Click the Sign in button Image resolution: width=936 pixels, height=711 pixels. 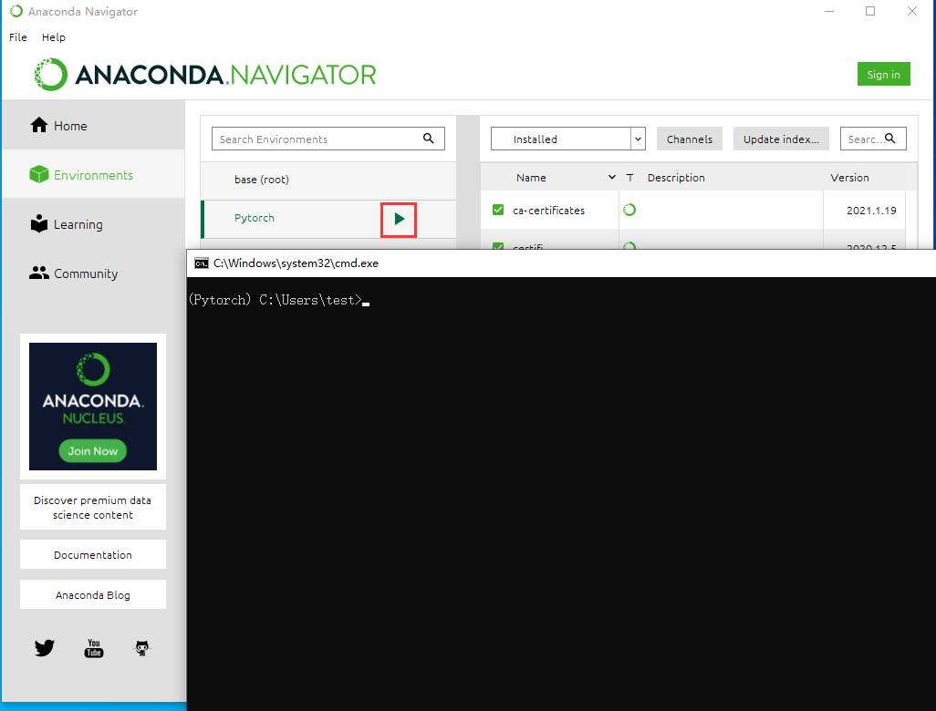click(x=883, y=74)
